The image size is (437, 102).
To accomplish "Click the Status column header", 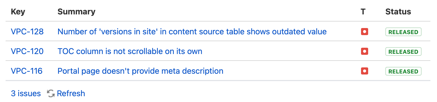I will pyautogui.click(x=398, y=12).
